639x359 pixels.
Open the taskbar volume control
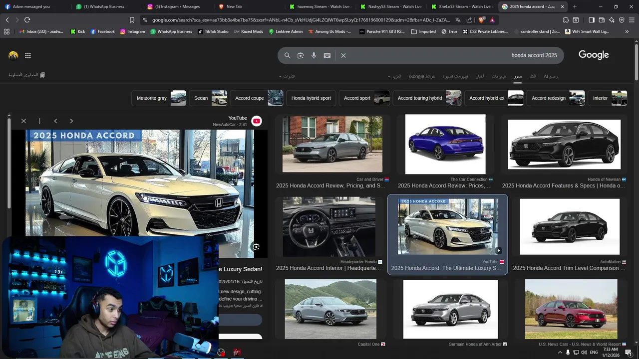coord(584,353)
